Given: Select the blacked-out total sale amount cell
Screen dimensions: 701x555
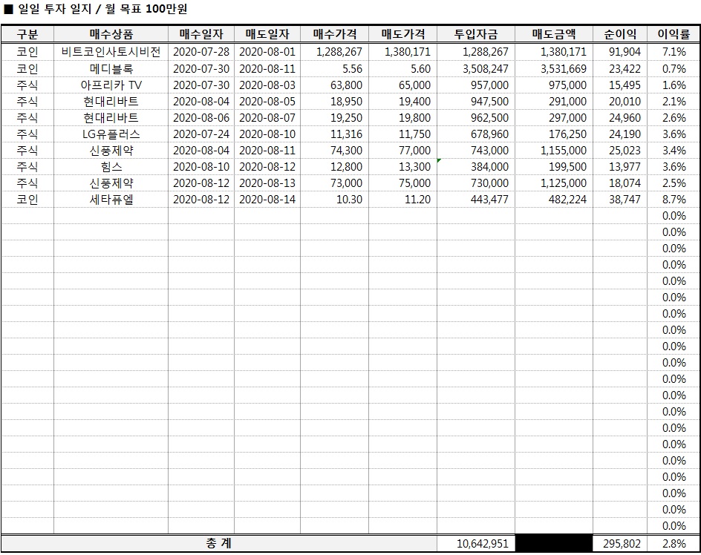Looking at the screenshot, I should [x=554, y=543].
